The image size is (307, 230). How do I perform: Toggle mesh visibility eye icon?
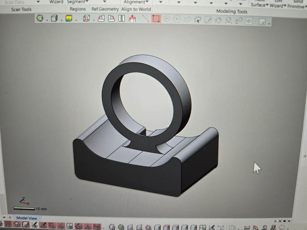tap(17, 225)
